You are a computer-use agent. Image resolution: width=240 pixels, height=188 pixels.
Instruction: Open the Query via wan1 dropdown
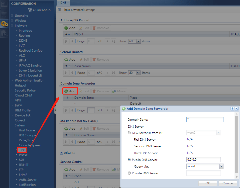pyautogui.click(x=221, y=166)
